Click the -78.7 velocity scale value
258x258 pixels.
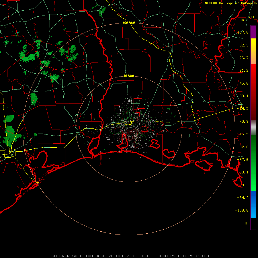(243, 185)
